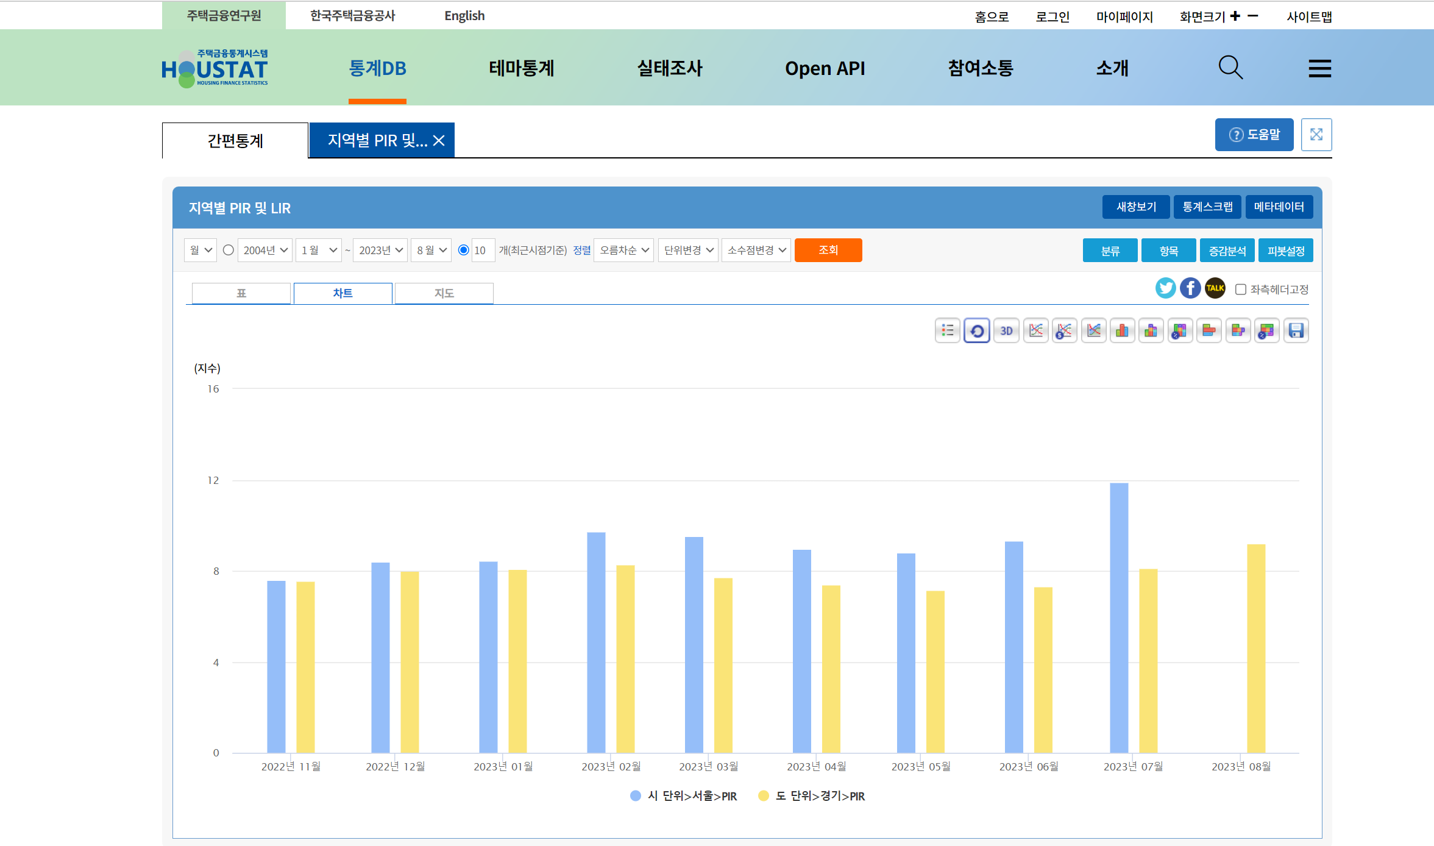The image size is (1434, 846).
Task: Click the 서울 PIR blue legend marker
Action: point(635,795)
